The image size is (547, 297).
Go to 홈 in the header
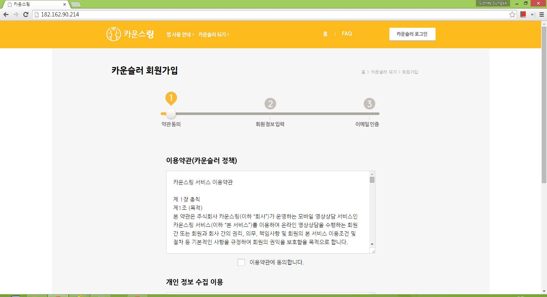(325, 34)
